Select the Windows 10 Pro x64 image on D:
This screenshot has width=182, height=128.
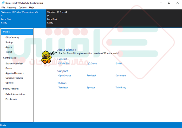click(114, 18)
